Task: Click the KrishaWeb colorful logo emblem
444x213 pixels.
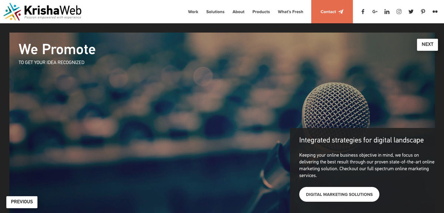Action: (x=12, y=12)
